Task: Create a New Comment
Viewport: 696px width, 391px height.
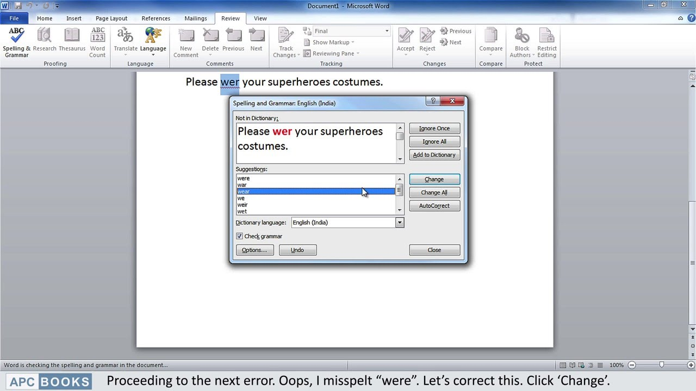Action: point(185,41)
